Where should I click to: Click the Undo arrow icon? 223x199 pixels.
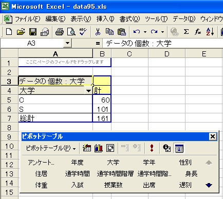[x=137, y=32]
